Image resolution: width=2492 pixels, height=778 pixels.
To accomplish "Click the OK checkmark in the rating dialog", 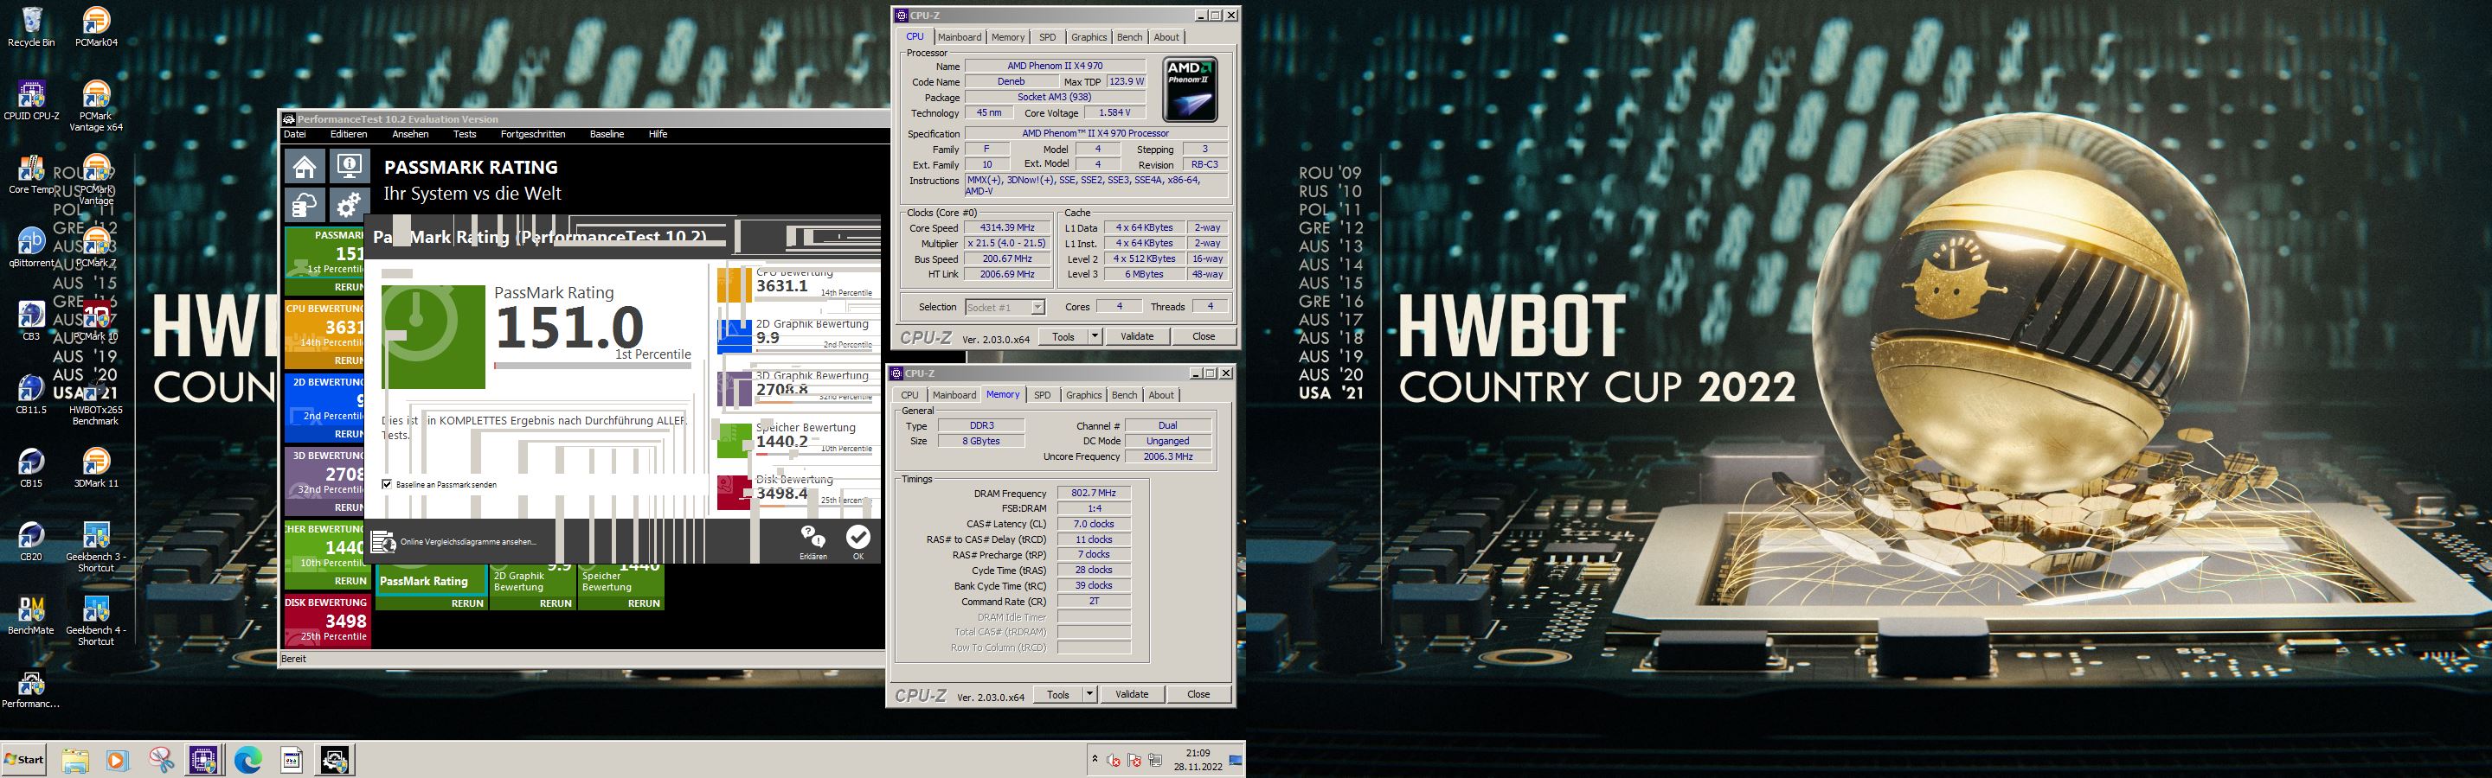I will click(x=858, y=542).
